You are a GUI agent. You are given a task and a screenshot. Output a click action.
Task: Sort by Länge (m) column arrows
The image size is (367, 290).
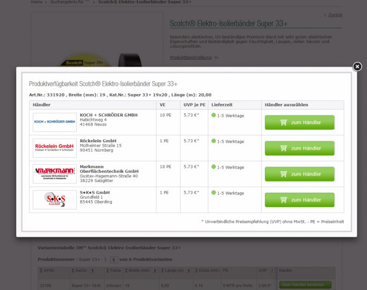pos(162,271)
